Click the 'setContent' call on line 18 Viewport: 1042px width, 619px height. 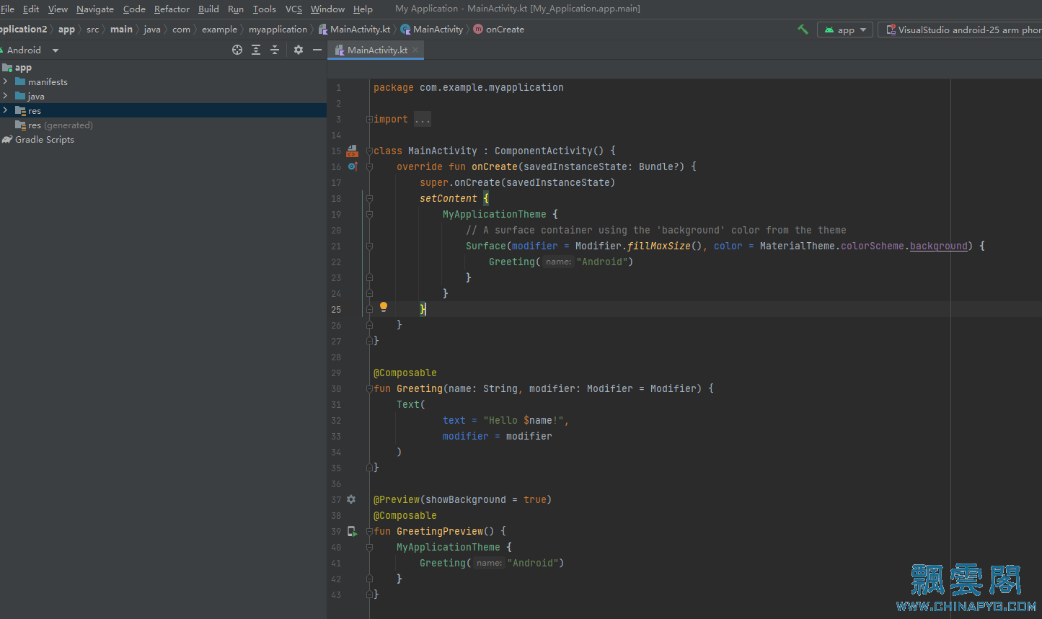pos(449,198)
